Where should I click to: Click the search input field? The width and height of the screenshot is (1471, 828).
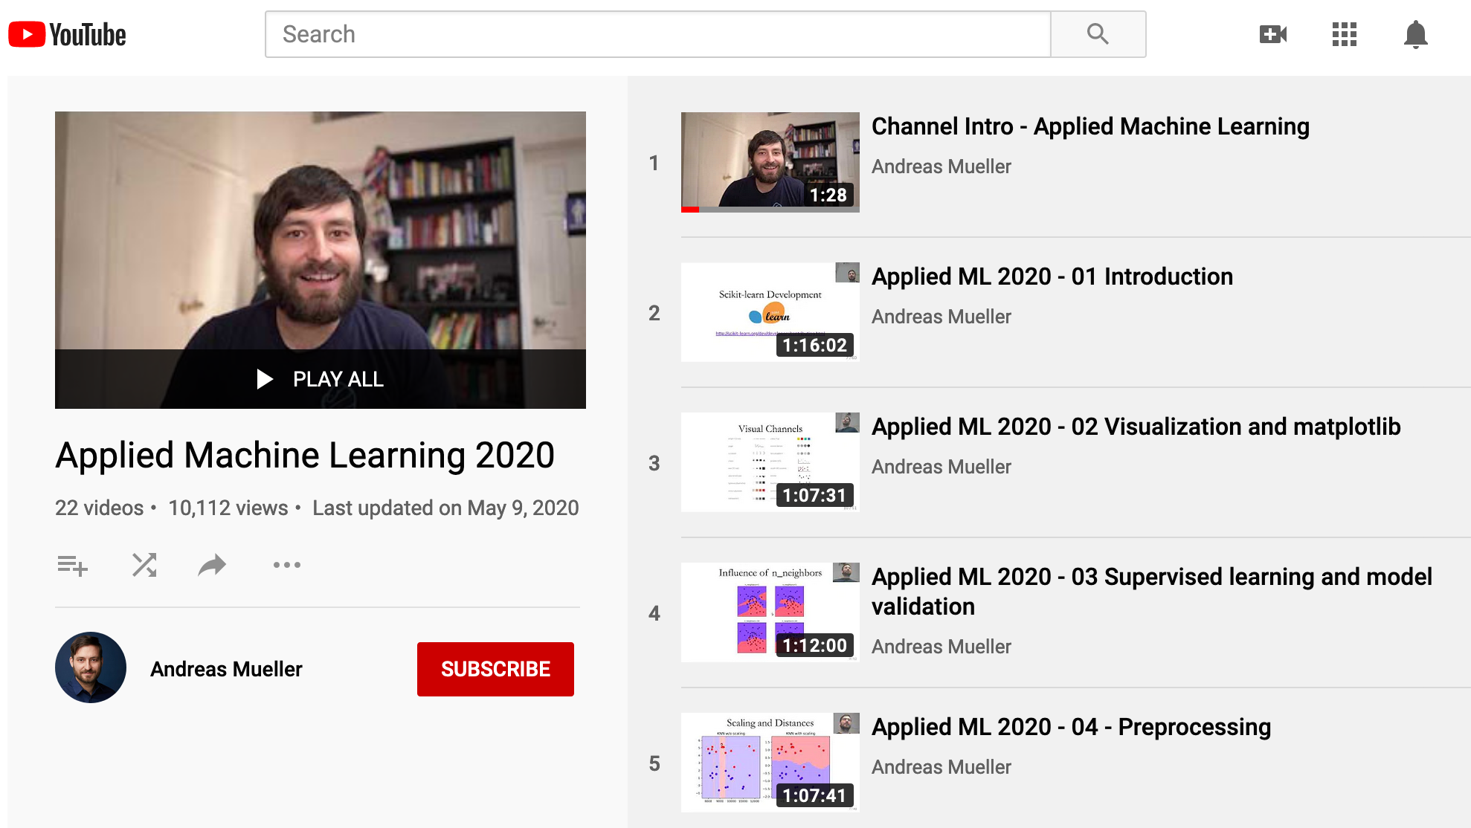(x=657, y=34)
